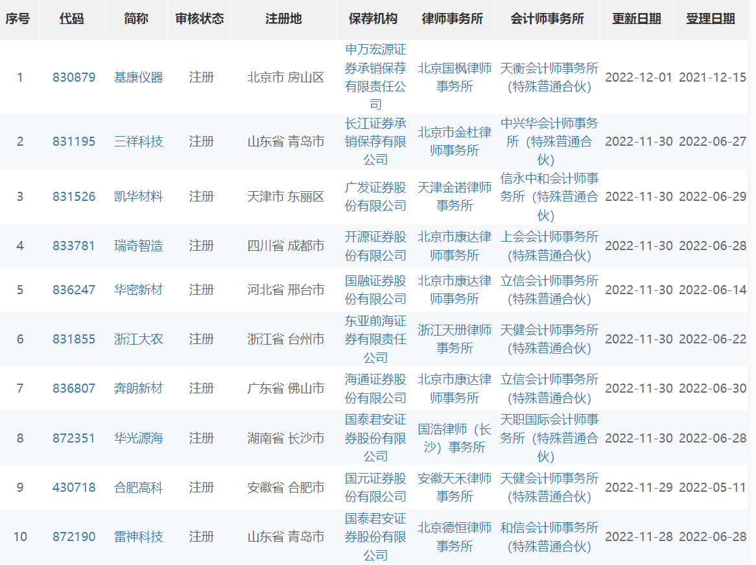Select 天津市 东丽区 location cell
The width and height of the screenshot is (756, 565).
click(285, 196)
